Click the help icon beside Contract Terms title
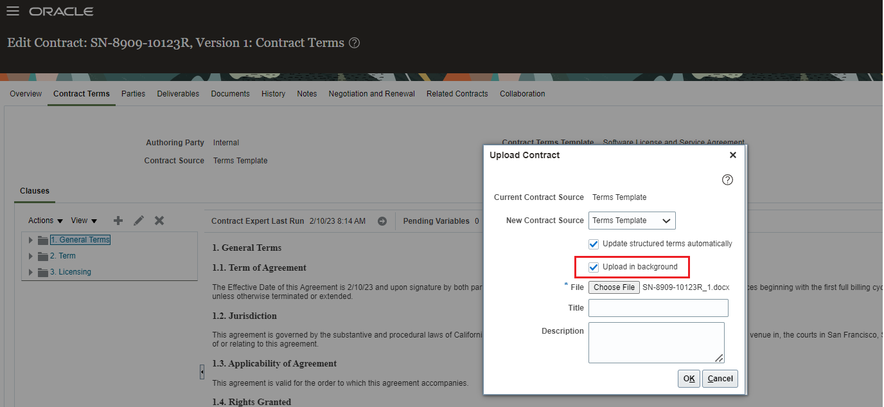This screenshot has width=884, height=407. 354,43
